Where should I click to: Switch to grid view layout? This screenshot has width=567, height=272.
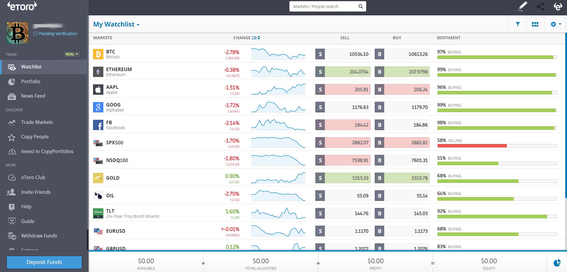(535, 24)
